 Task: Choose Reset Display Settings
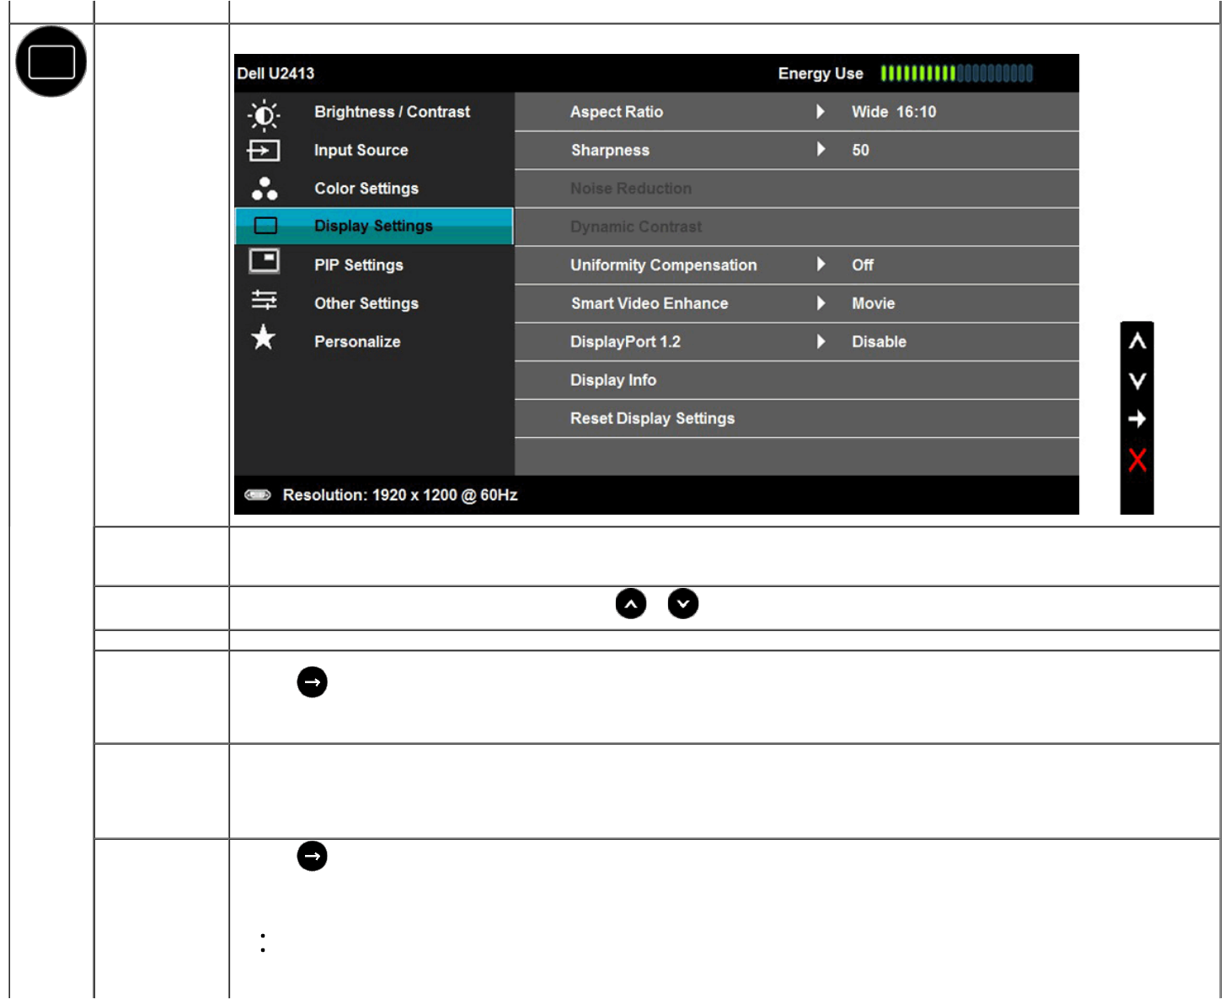(x=797, y=418)
